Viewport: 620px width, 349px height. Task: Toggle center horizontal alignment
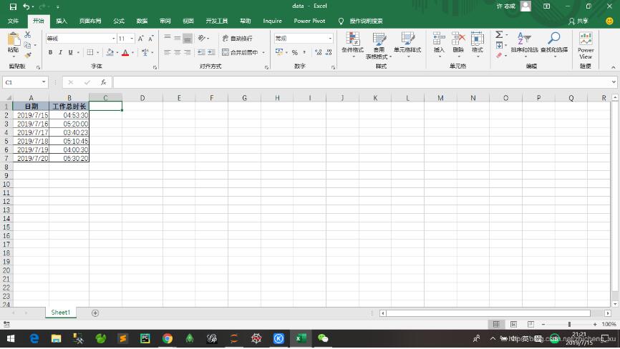178,52
